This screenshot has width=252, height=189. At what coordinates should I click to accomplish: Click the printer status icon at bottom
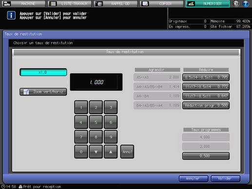[x=20, y=187]
